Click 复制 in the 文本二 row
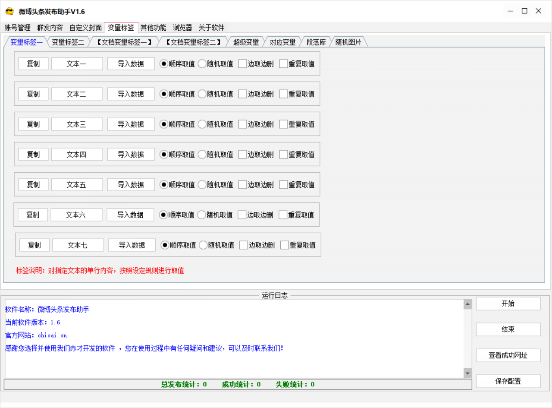The width and height of the screenshot is (552, 408). [33, 94]
